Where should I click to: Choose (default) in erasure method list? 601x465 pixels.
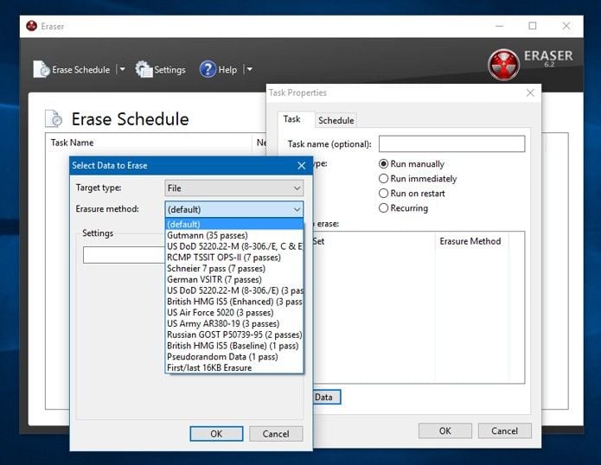tap(234, 224)
